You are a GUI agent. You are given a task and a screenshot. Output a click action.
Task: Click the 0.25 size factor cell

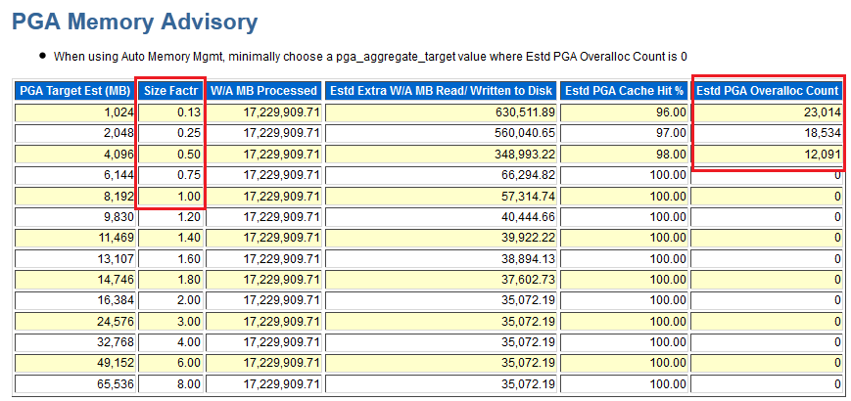click(x=171, y=133)
